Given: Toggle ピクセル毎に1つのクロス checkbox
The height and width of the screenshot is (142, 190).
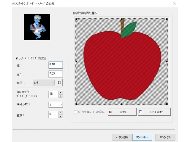Looking at the screenshot, I should tap(76, 112).
